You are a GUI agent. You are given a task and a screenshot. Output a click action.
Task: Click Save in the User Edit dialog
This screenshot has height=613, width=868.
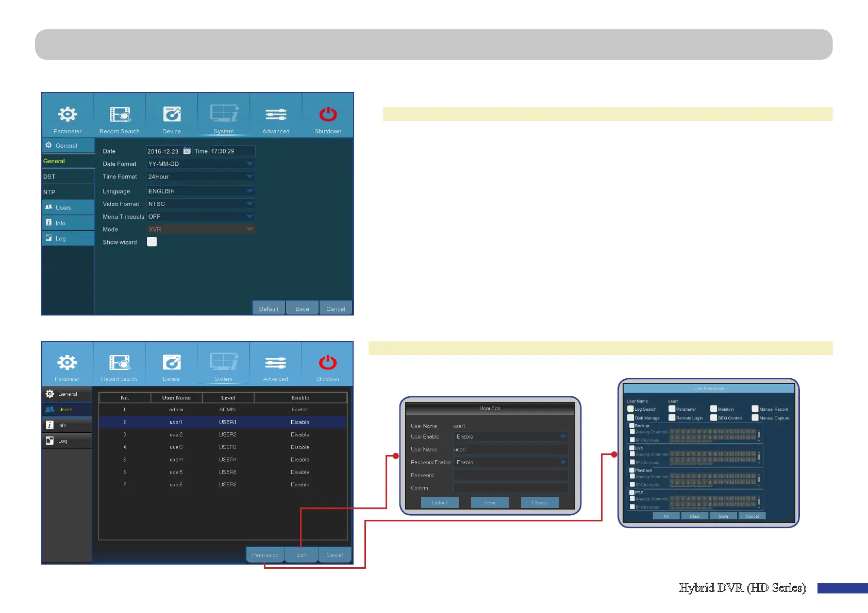pos(490,502)
